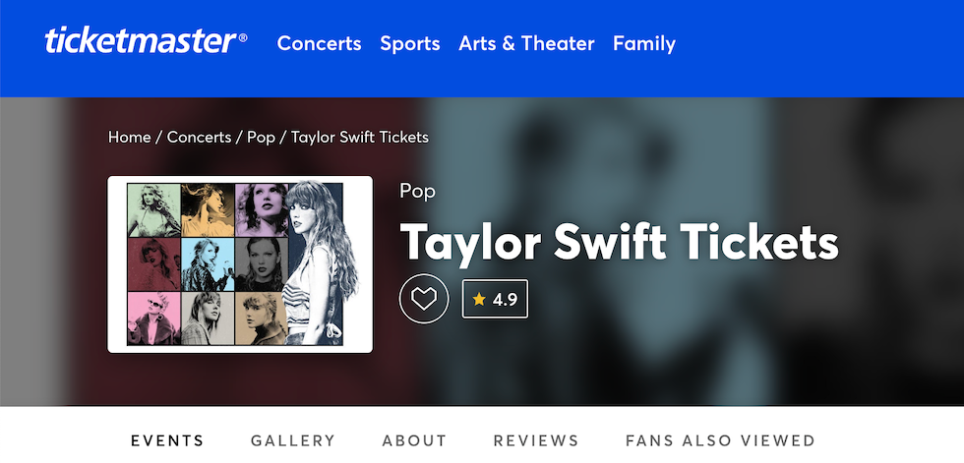Favorite Taylor Swift with the heart icon
This screenshot has width=964, height=463.
pos(423,299)
